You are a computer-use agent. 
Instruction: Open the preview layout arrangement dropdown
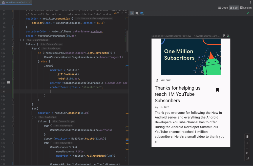(x=137, y=13)
